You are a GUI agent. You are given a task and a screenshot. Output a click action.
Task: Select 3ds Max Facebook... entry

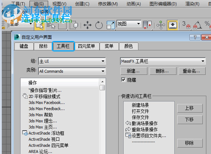coord(47,103)
